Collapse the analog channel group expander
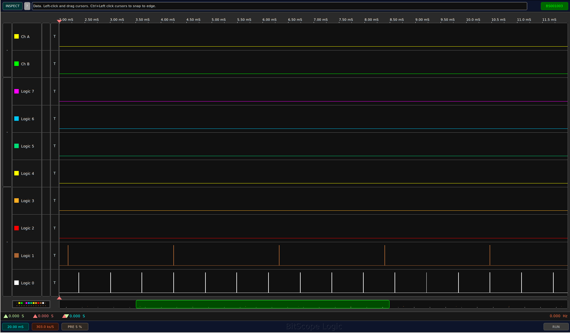 point(7,50)
